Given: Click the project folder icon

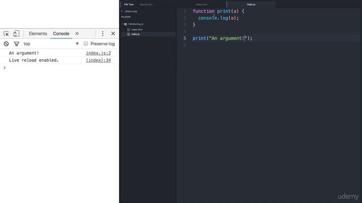Looking at the screenshot, I should pyautogui.click(x=126, y=24).
